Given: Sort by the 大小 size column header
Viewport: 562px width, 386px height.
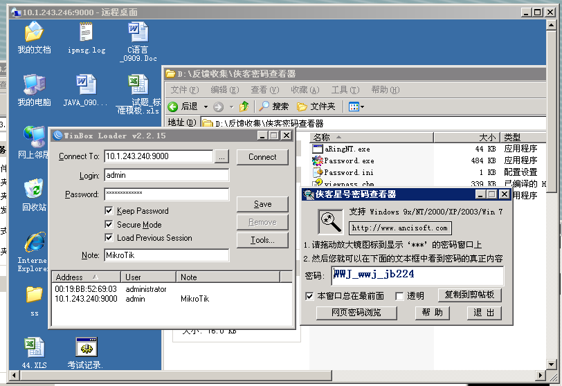Looking at the screenshot, I should pyautogui.click(x=466, y=137).
